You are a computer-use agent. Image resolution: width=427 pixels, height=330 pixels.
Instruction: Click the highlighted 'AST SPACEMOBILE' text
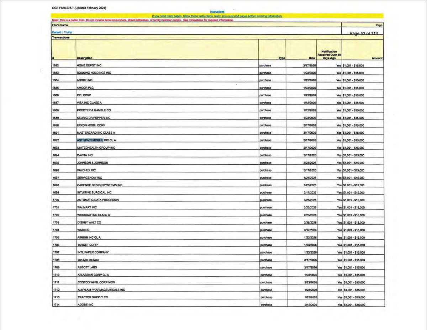90,140
